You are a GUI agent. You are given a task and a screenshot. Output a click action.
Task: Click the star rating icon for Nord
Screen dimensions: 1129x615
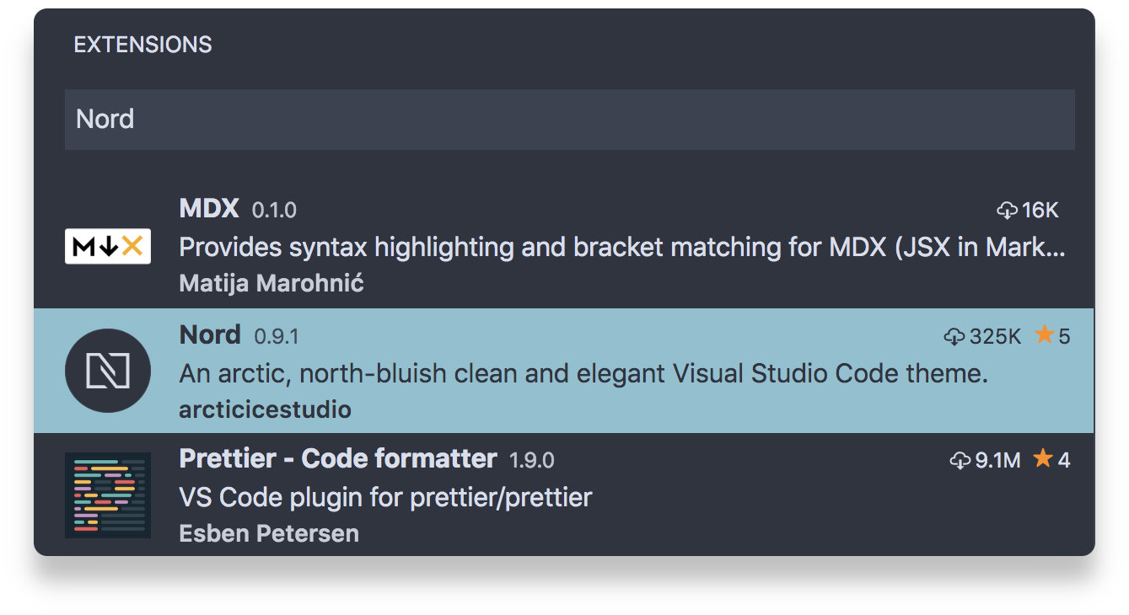pyautogui.click(x=1045, y=335)
